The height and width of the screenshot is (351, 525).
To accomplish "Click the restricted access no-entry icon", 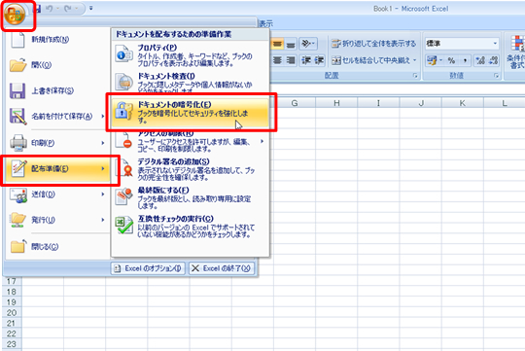I will 123,141.
